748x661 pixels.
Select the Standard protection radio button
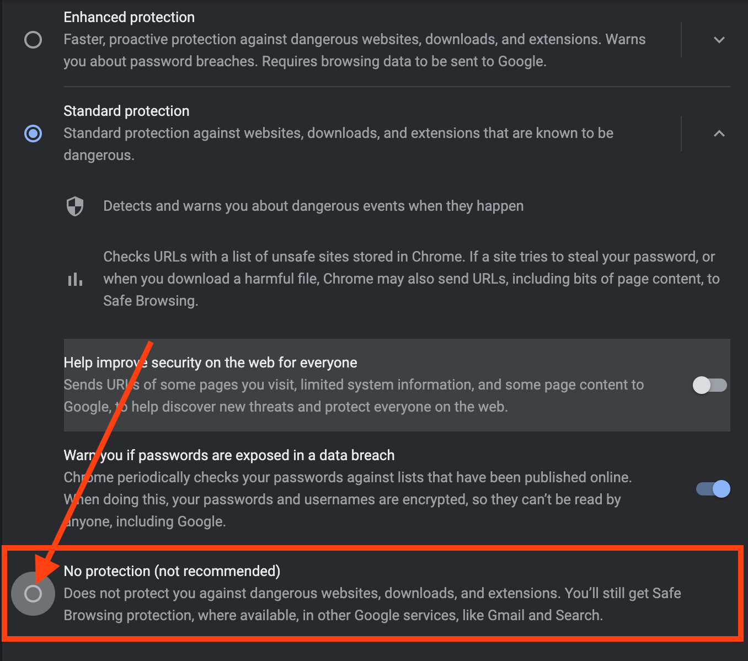point(33,134)
